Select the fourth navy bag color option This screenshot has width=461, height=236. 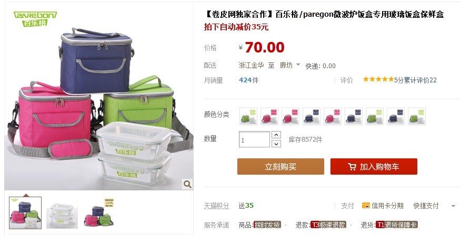pos(312,116)
